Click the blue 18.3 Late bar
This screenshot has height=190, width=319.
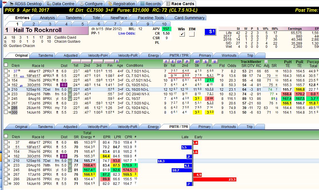tap(175, 161)
